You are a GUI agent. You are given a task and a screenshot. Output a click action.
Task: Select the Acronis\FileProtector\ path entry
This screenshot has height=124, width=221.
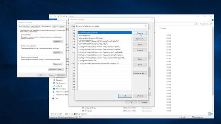coord(105,55)
